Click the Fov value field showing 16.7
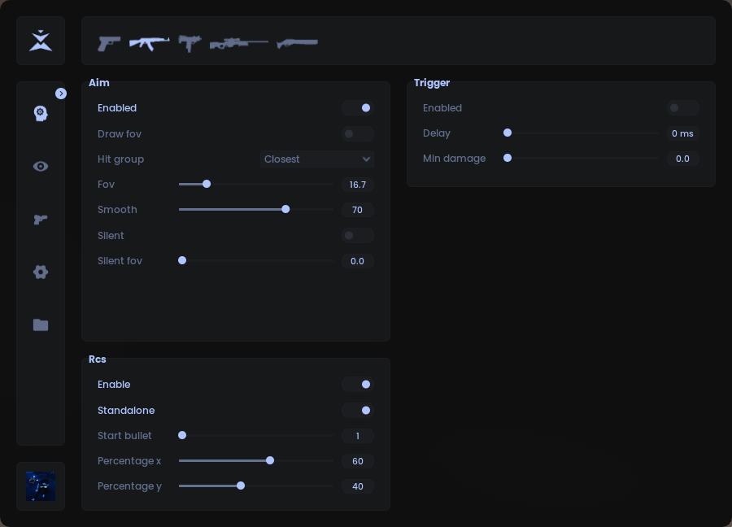 click(x=357, y=185)
